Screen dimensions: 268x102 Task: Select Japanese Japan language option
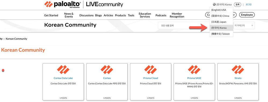pos(221,22)
